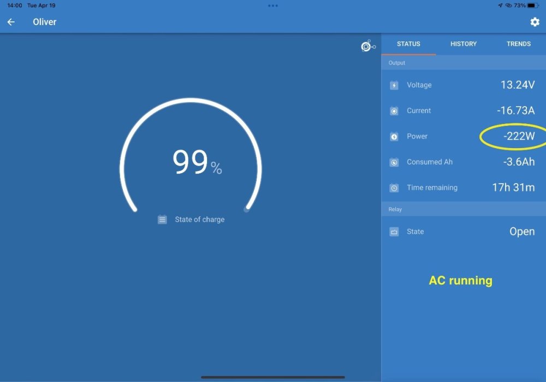Tap the -222W power value
Screen dimensions: 546x382
[x=519, y=137]
